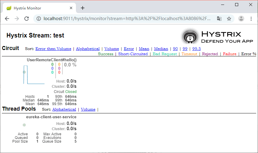Open a new tab with plus button
The height and width of the screenshot is (153, 258).
tap(83, 8)
